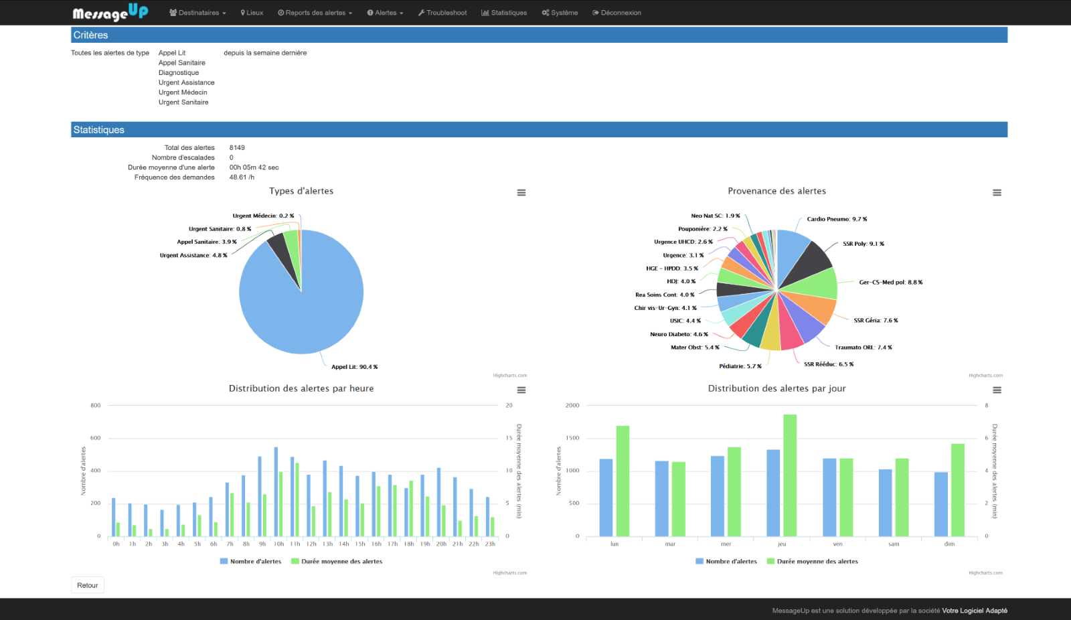The image size is (1071, 620).
Task: Expand the Destinataires dropdown
Action: pos(197,12)
